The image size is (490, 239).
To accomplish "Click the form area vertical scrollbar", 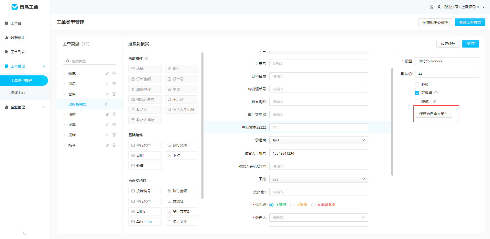I will pos(392,122).
